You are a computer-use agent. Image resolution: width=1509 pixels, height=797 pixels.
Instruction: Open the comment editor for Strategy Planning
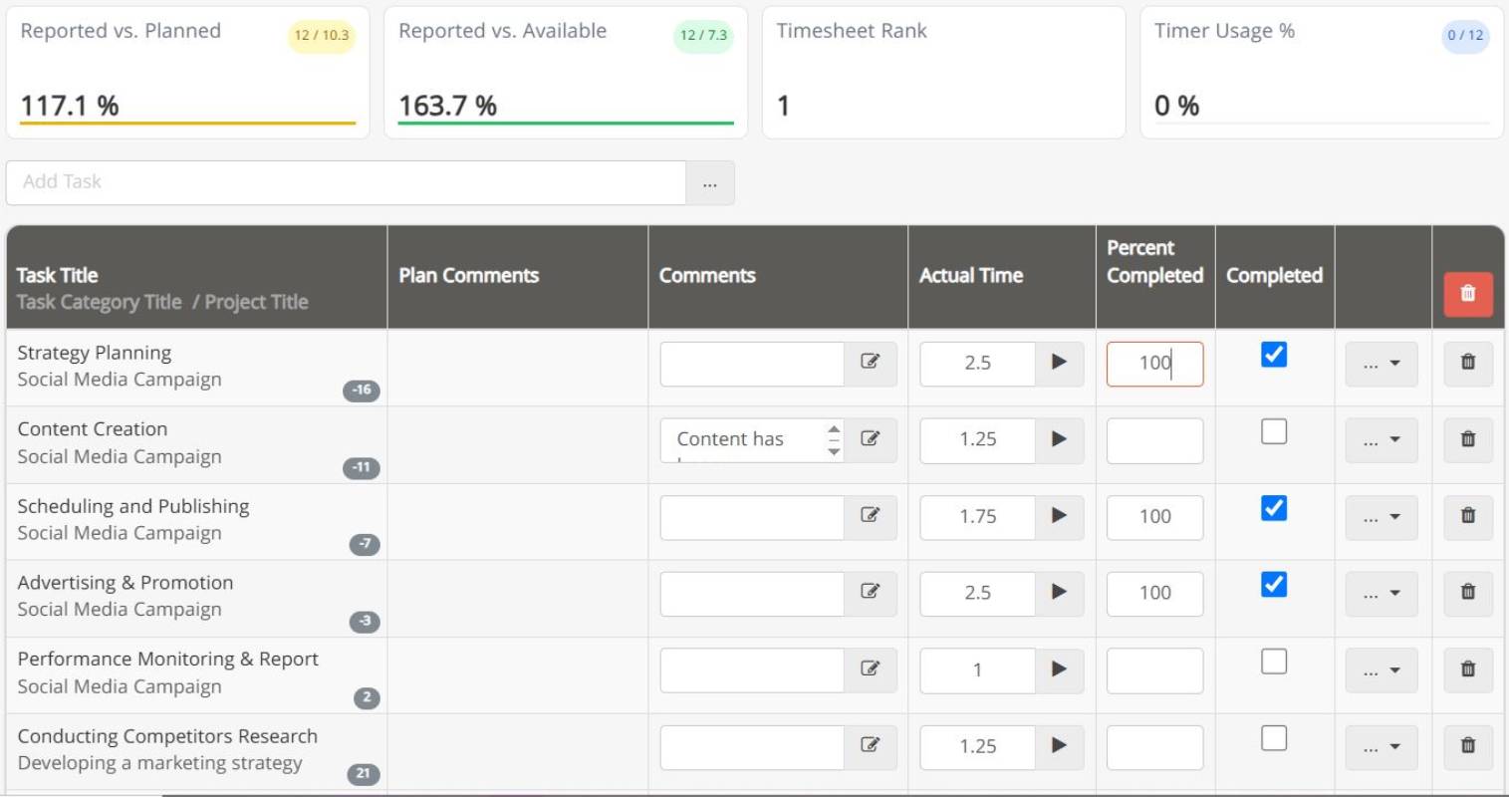click(x=872, y=364)
